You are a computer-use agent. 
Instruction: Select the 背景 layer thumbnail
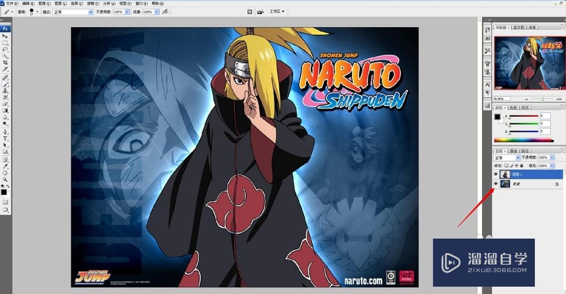coord(505,184)
